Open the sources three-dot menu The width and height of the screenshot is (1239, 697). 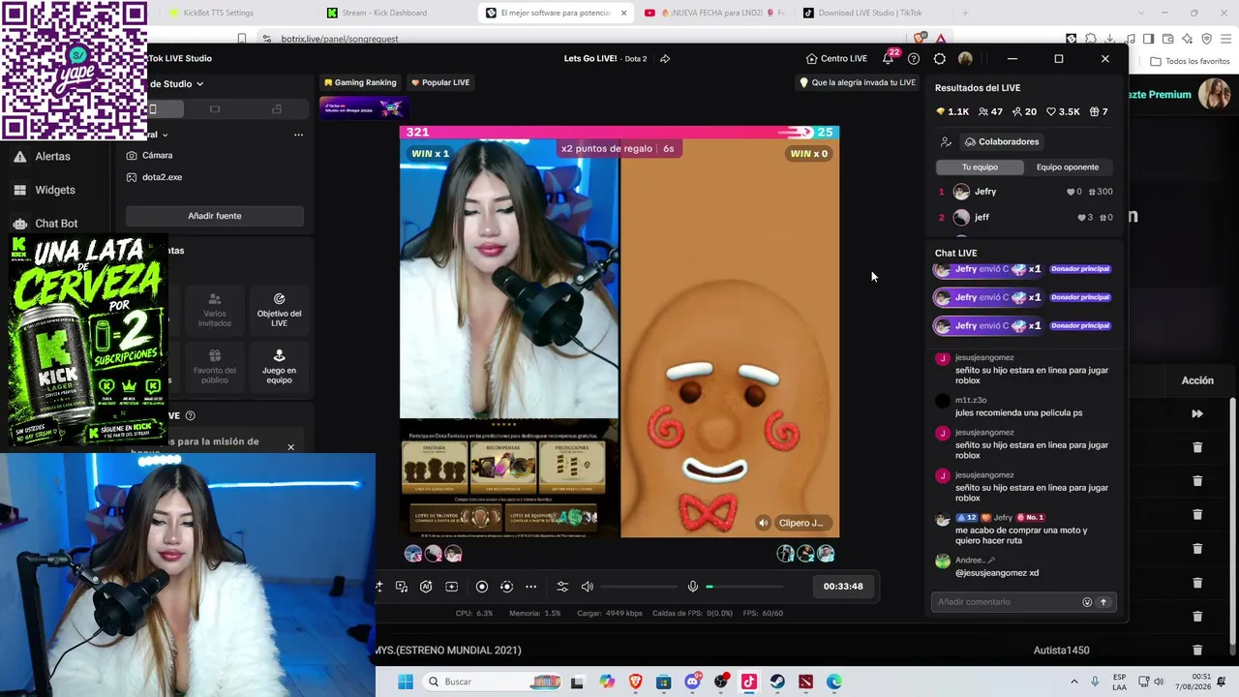coord(298,135)
